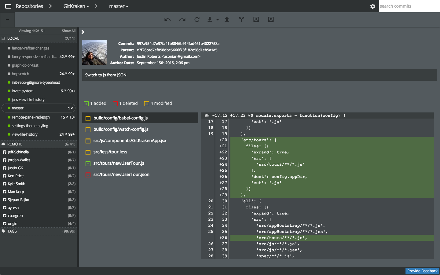
Task: Collapse the left panel using minus button
Action: 7,20
